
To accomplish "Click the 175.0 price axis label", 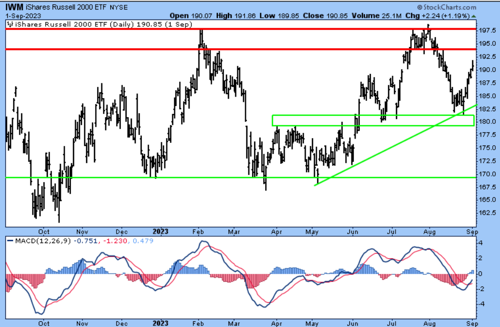I will click(x=488, y=148).
